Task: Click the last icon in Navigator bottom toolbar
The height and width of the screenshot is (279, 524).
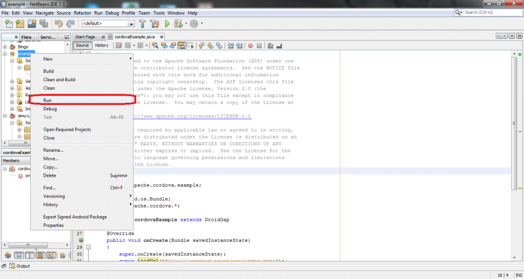Action: point(62,255)
